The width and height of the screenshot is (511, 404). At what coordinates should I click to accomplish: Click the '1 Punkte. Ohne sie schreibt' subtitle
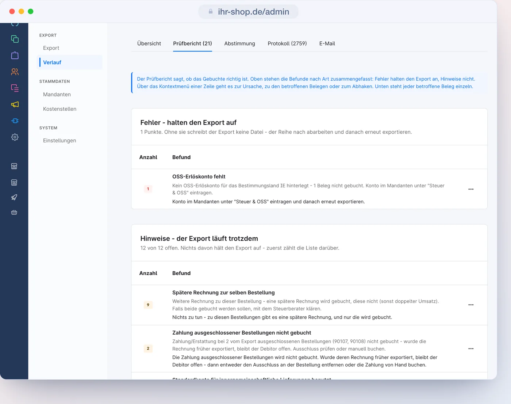tap(276, 132)
